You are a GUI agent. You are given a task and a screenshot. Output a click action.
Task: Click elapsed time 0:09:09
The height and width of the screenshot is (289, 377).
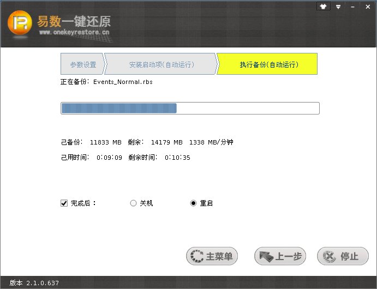click(109, 158)
